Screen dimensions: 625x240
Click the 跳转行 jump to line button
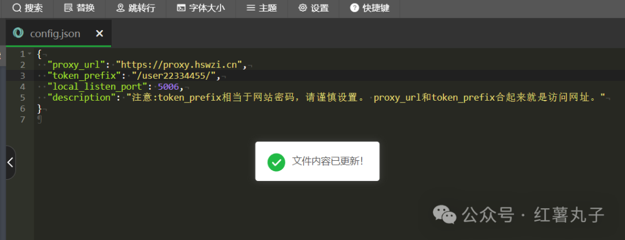click(135, 8)
